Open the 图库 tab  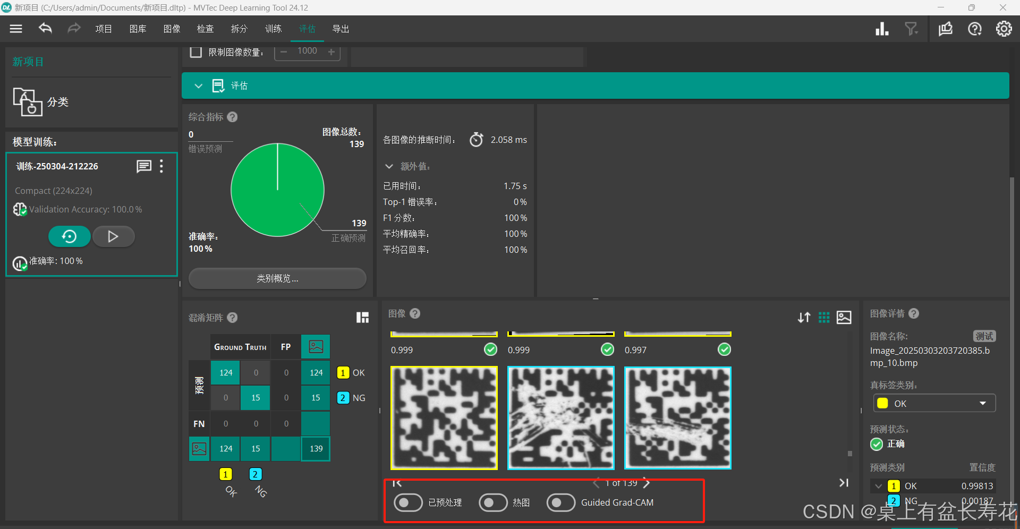[x=138, y=29]
